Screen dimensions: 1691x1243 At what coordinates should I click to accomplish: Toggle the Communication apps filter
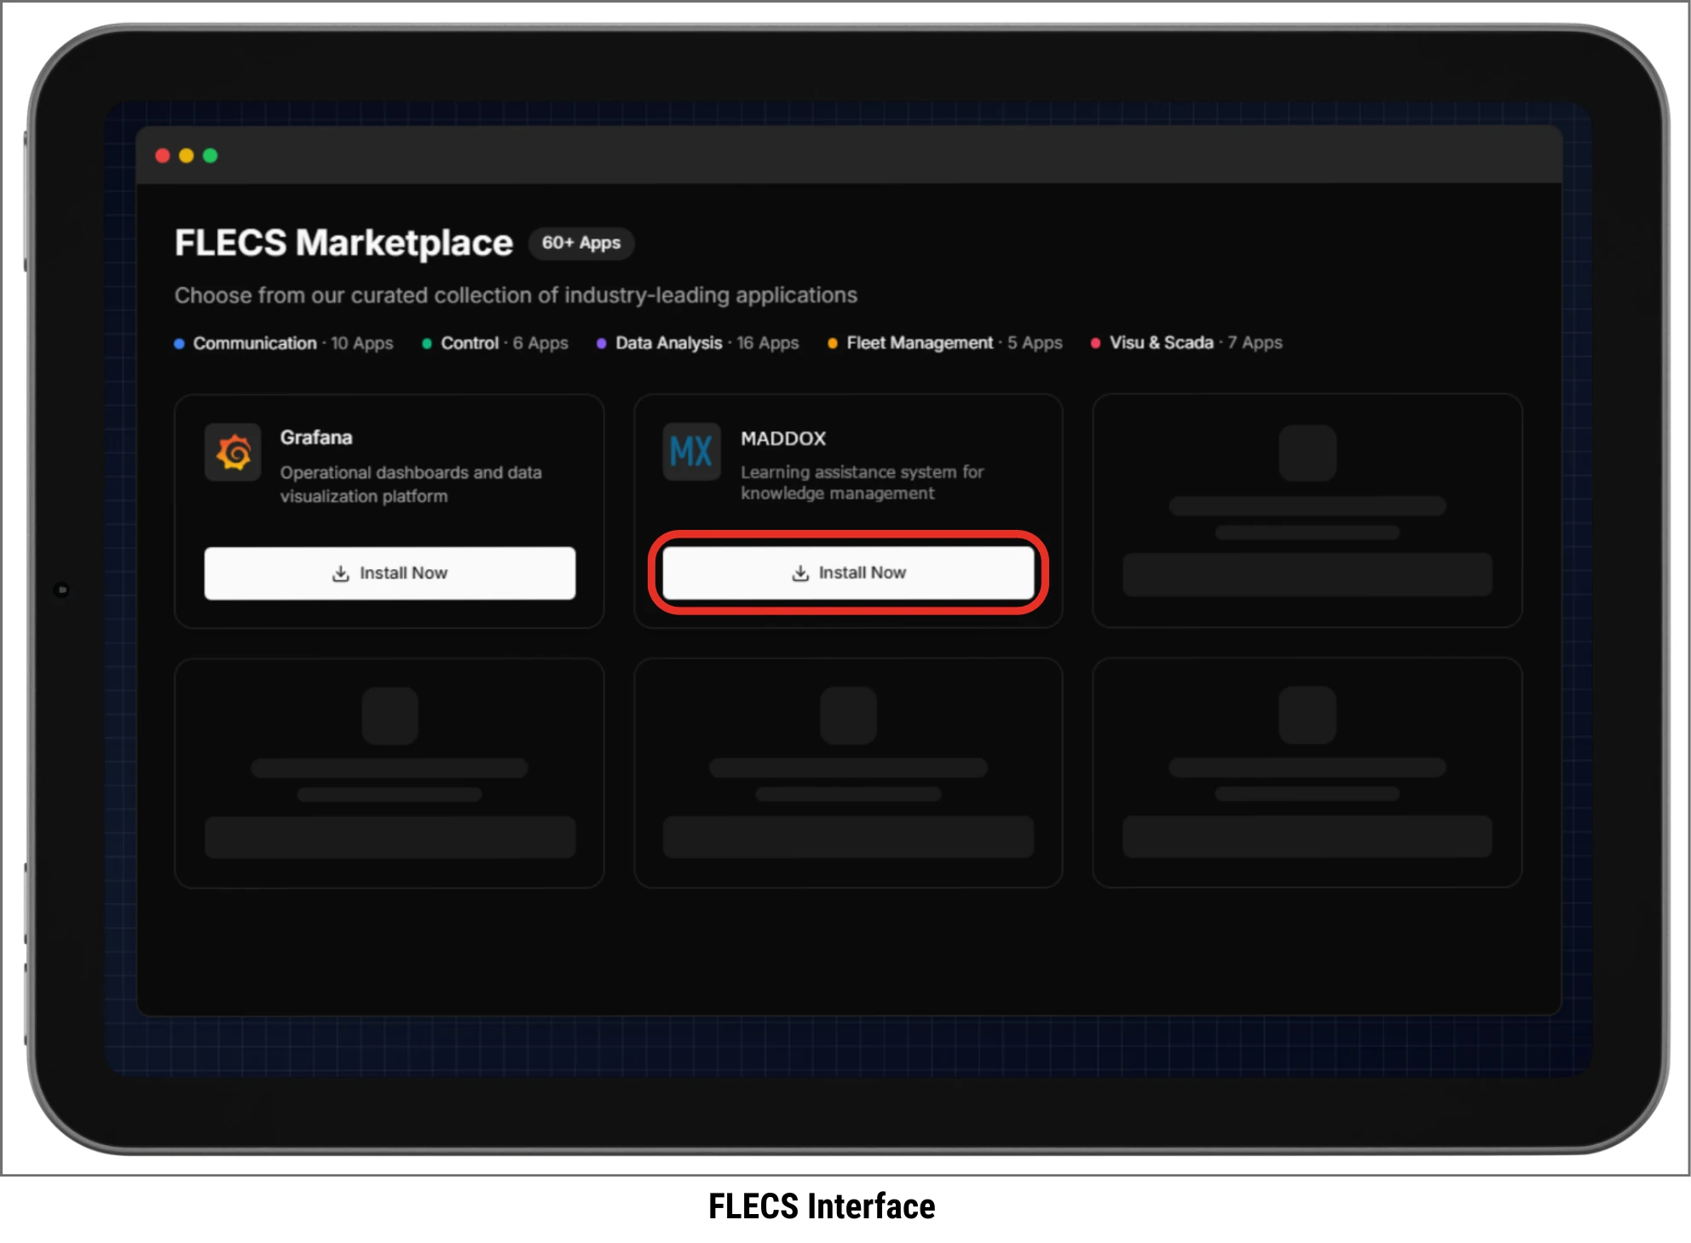256,343
